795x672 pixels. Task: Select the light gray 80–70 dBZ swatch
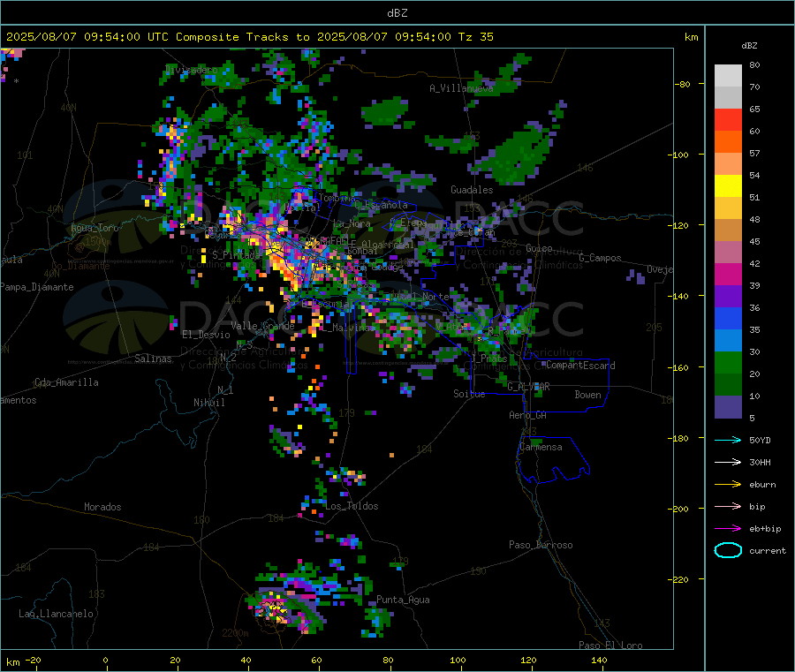click(728, 76)
